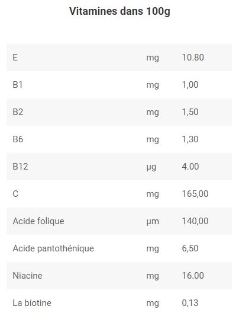Select the vitamin C row label

click(15, 194)
